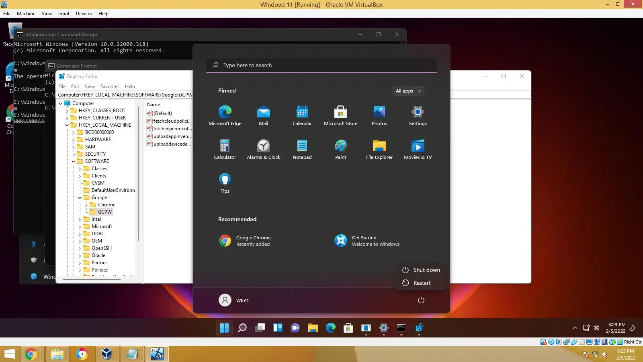Screen dimensions: 643x362
Task: Click the guest clock and date
Action: pyautogui.click(x=616, y=328)
